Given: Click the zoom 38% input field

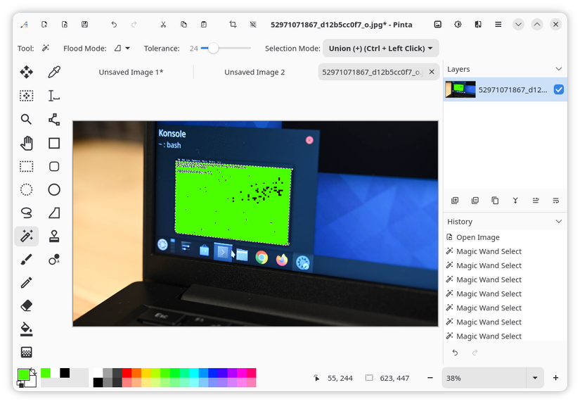Looking at the screenshot, I should coord(484,378).
